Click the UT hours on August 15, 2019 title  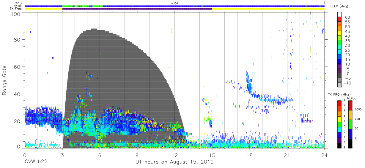(x=174, y=162)
